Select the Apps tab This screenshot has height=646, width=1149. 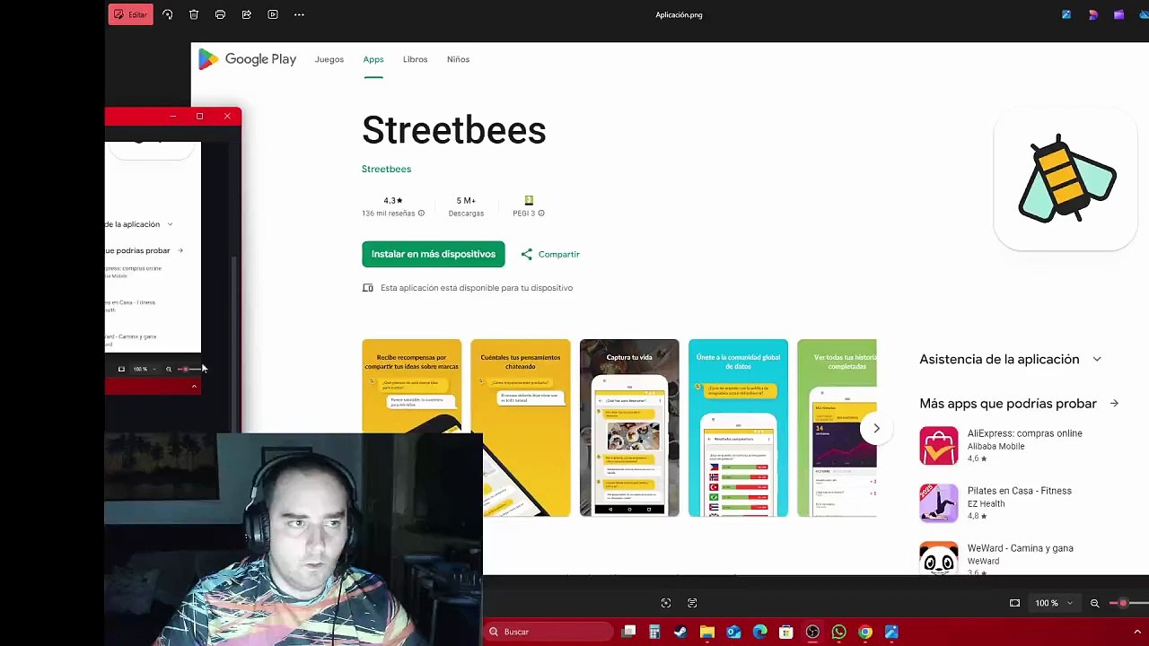pos(373,59)
